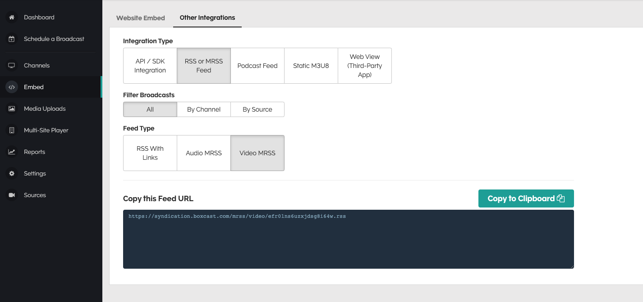Select API / SDK Integration type
The image size is (643, 302).
click(150, 66)
